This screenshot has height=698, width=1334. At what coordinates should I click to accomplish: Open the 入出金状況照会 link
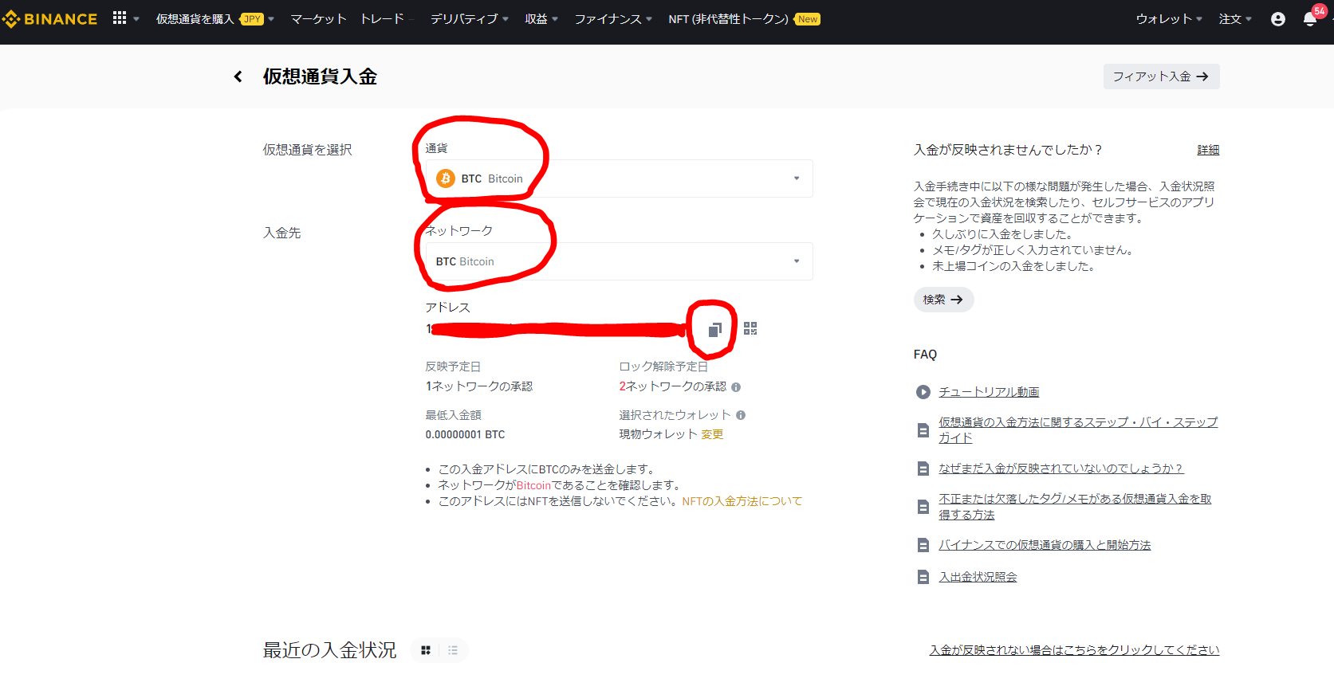(x=978, y=577)
